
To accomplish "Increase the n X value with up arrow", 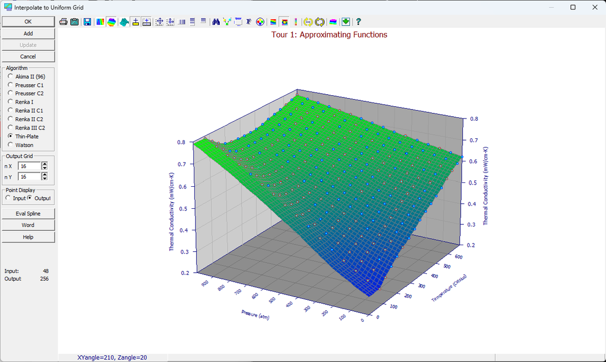I will (45, 164).
